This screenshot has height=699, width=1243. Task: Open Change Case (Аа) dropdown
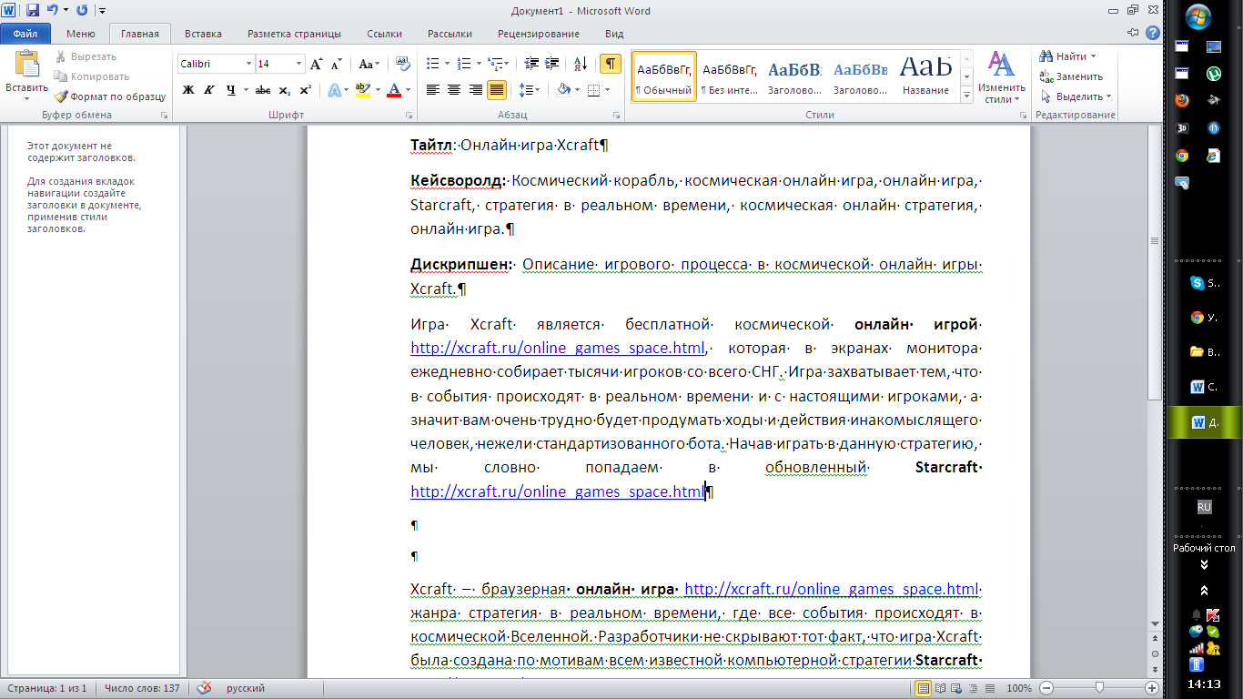tap(369, 64)
